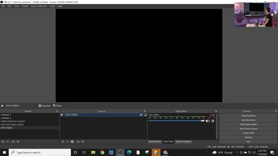Adjust the RTSP CAMERA volume slider
This screenshot has height=156, width=278.
click(177, 121)
